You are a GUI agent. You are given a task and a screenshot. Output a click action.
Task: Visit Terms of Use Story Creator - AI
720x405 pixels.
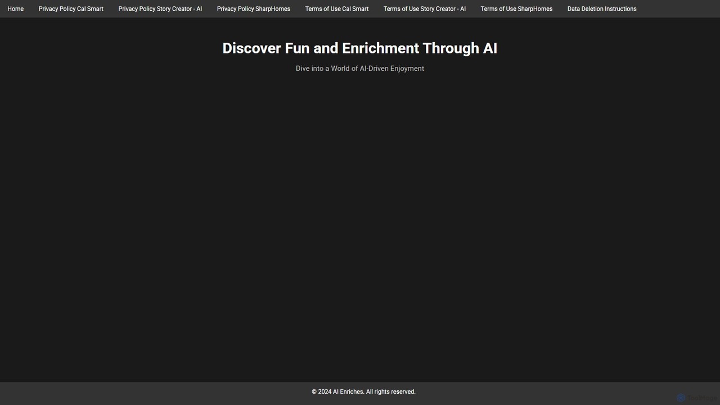pyautogui.click(x=425, y=9)
